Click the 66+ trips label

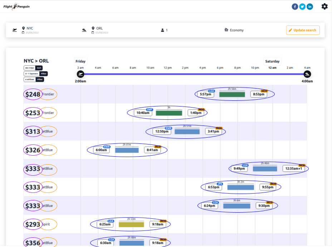tap(30, 68)
